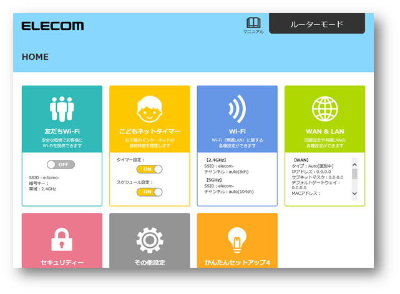Click the チャンネル : auto(104ch) text
400x294 pixels.
(x=229, y=192)
